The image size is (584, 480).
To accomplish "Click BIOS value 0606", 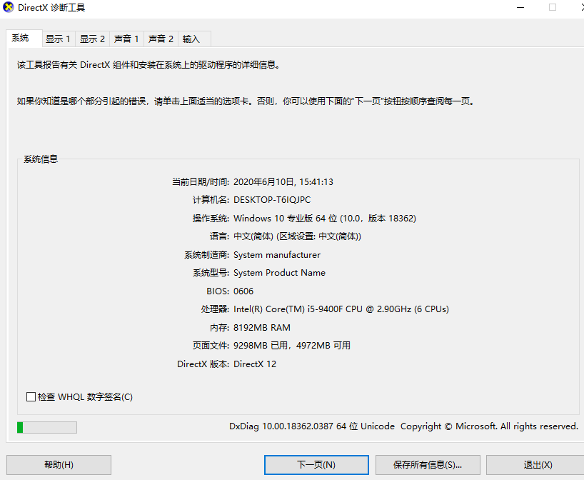I will pyautogui.click(x=243, y=291).
